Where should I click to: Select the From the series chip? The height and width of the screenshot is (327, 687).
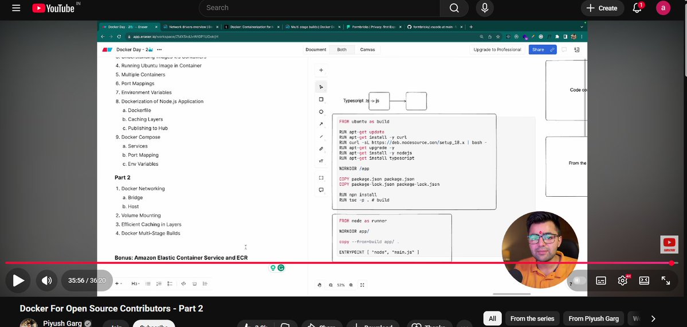(x=532, y=318)
